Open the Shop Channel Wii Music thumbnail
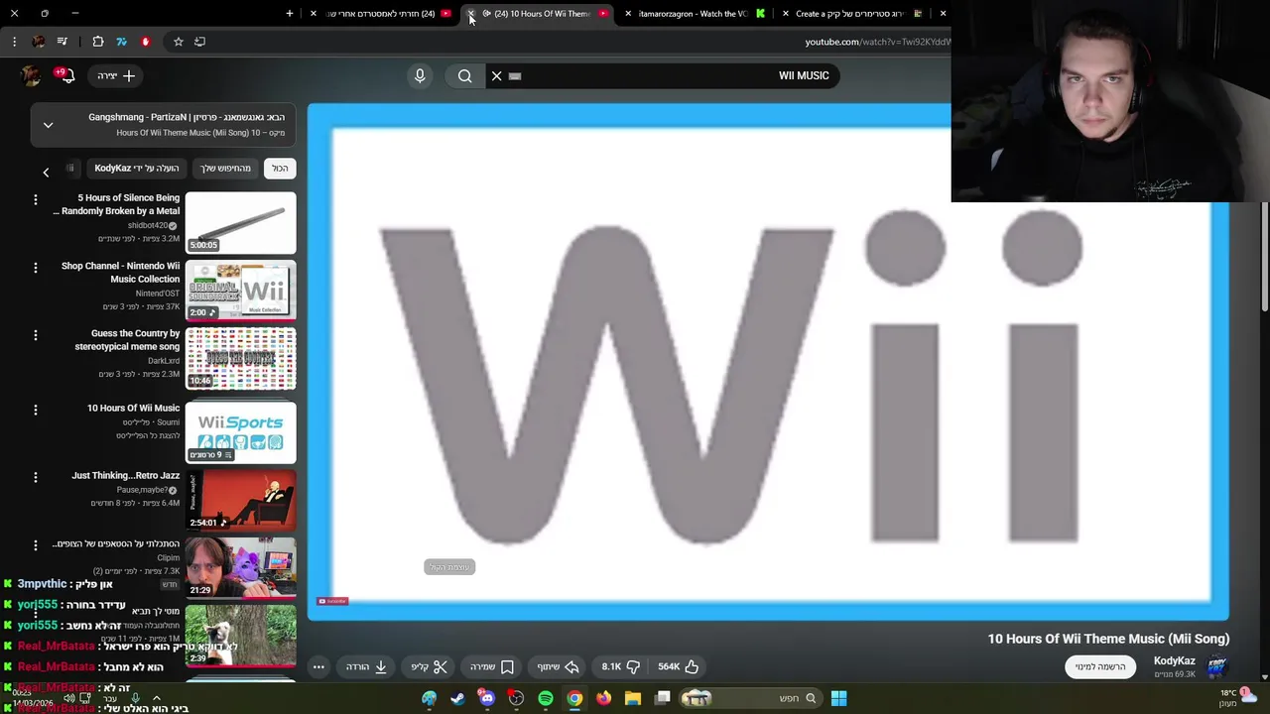 tap(241, 291)
